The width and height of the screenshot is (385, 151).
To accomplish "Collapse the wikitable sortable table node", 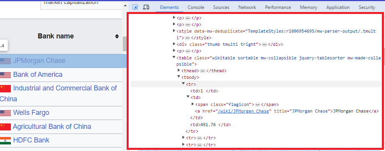I will (174, 57).
